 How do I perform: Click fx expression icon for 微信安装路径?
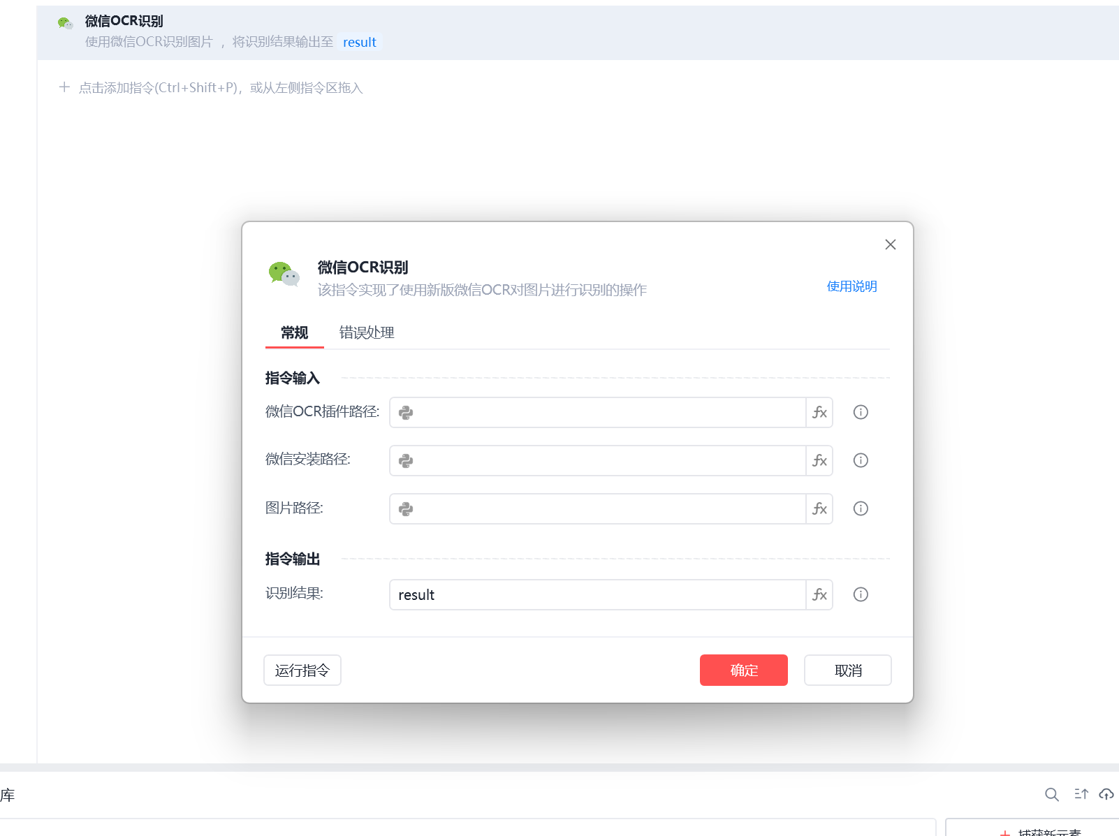(819, 460)
